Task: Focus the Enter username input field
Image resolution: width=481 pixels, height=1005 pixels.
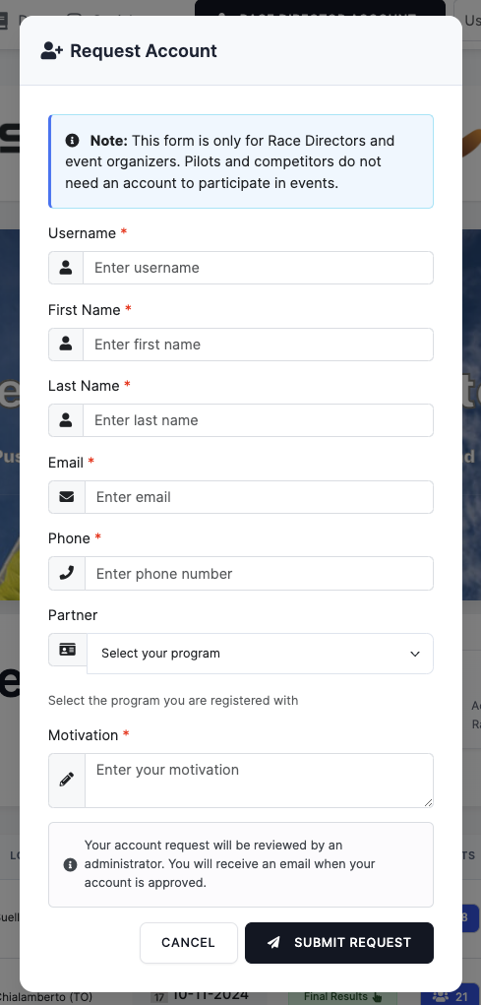Action: (258, 268)
